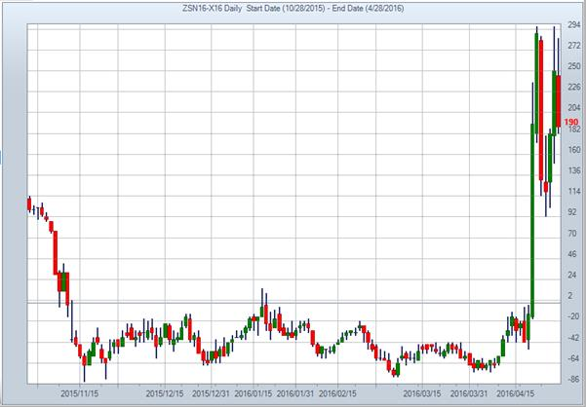586x407 pixels.
Task: Click the 2015/12/31 date on the x-axis
Action: click(x=212, y=393)
